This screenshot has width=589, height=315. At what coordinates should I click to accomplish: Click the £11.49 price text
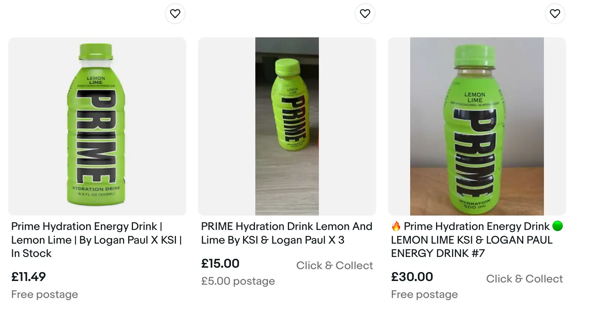coord(28,277)
